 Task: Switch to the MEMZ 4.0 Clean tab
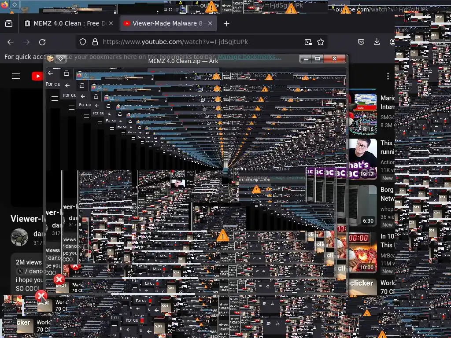click(x=65, y=24)
